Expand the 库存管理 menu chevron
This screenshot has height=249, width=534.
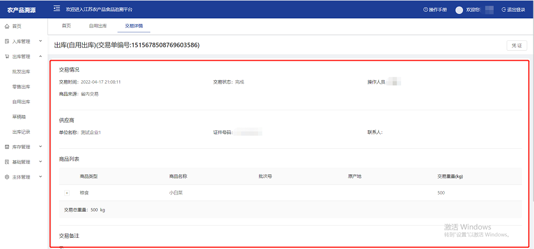[x=40, y=147]
